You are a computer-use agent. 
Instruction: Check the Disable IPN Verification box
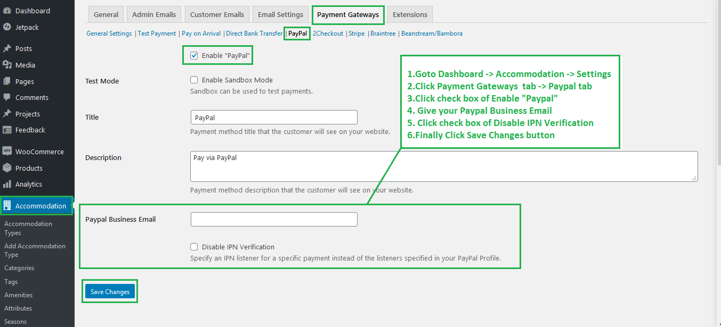pyautogui.click(x=194, y=247)
